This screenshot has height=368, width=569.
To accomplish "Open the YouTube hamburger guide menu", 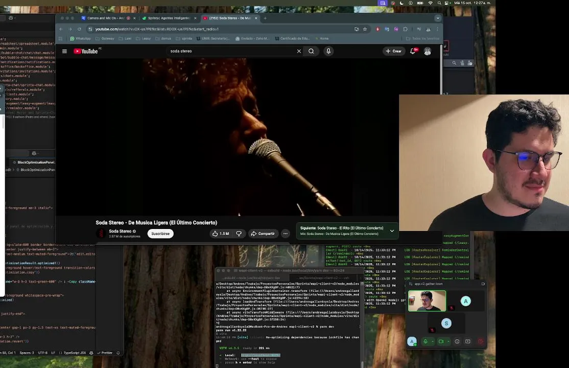I will [x=64, y=51].
